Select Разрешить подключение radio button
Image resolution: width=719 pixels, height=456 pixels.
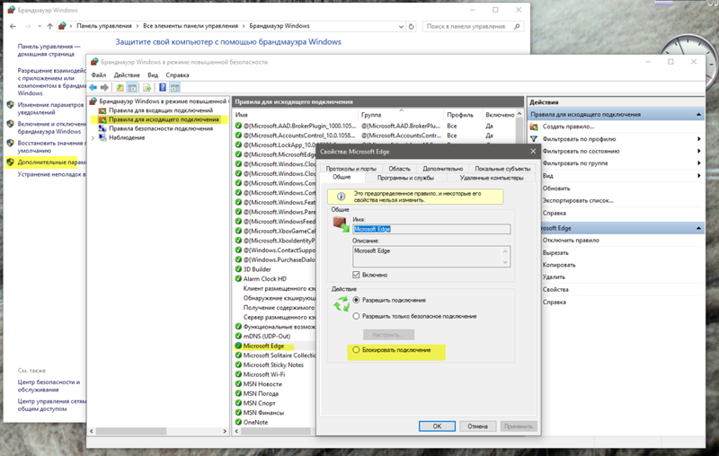click(x=356, y=300)
